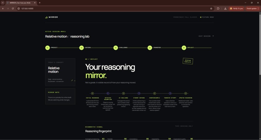261x140 pixels.
Task: Go forward in the browser
Action: point(8,8)
